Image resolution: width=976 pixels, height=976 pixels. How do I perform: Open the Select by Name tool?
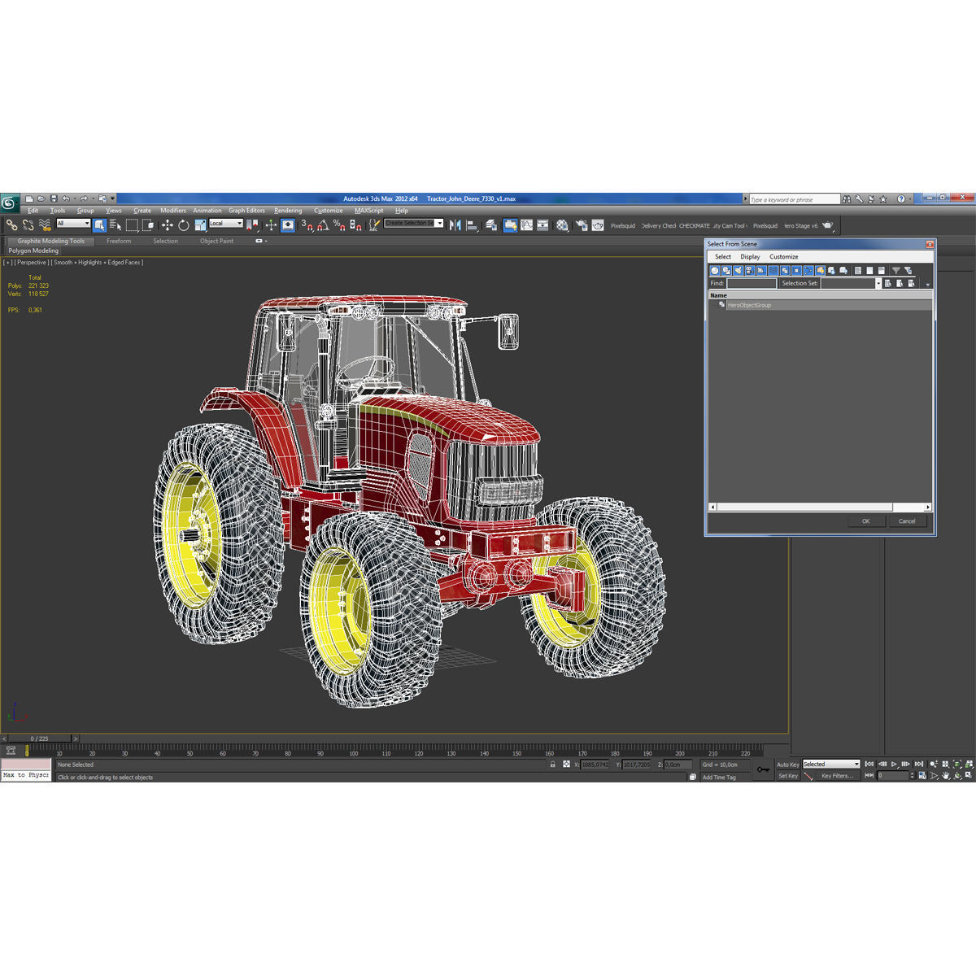pyautogui.click(x=115, y=225)
